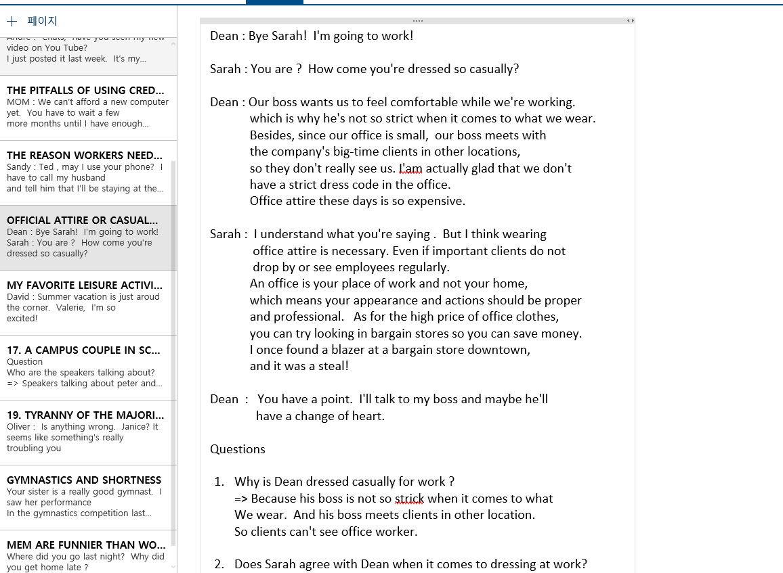
Task: Place cursor on the Questions heading
Action: (x=238, y=449)
